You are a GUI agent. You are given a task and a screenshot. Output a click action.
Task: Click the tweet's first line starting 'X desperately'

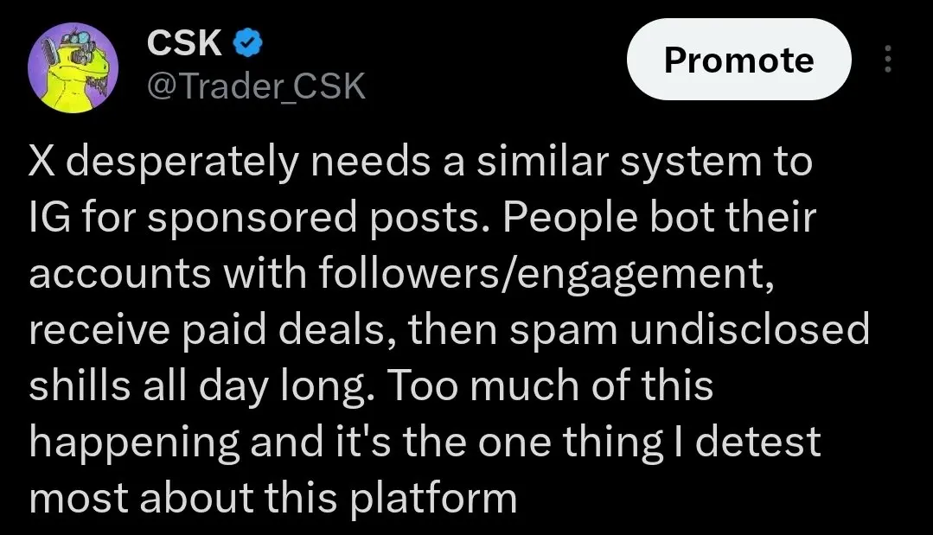click(x=421, y=162)
